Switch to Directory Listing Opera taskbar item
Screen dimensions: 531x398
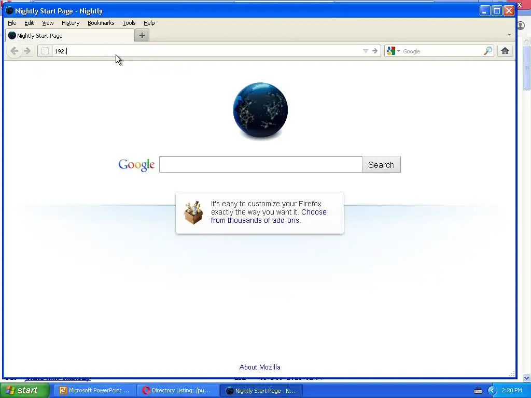(x=177, y=390)
